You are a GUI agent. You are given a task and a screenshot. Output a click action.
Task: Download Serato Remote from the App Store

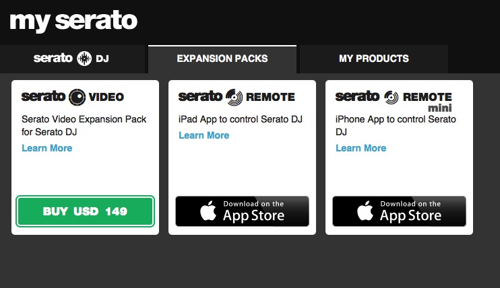point(243,211)
